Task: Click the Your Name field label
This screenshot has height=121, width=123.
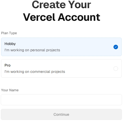Action: coord(10,90)
